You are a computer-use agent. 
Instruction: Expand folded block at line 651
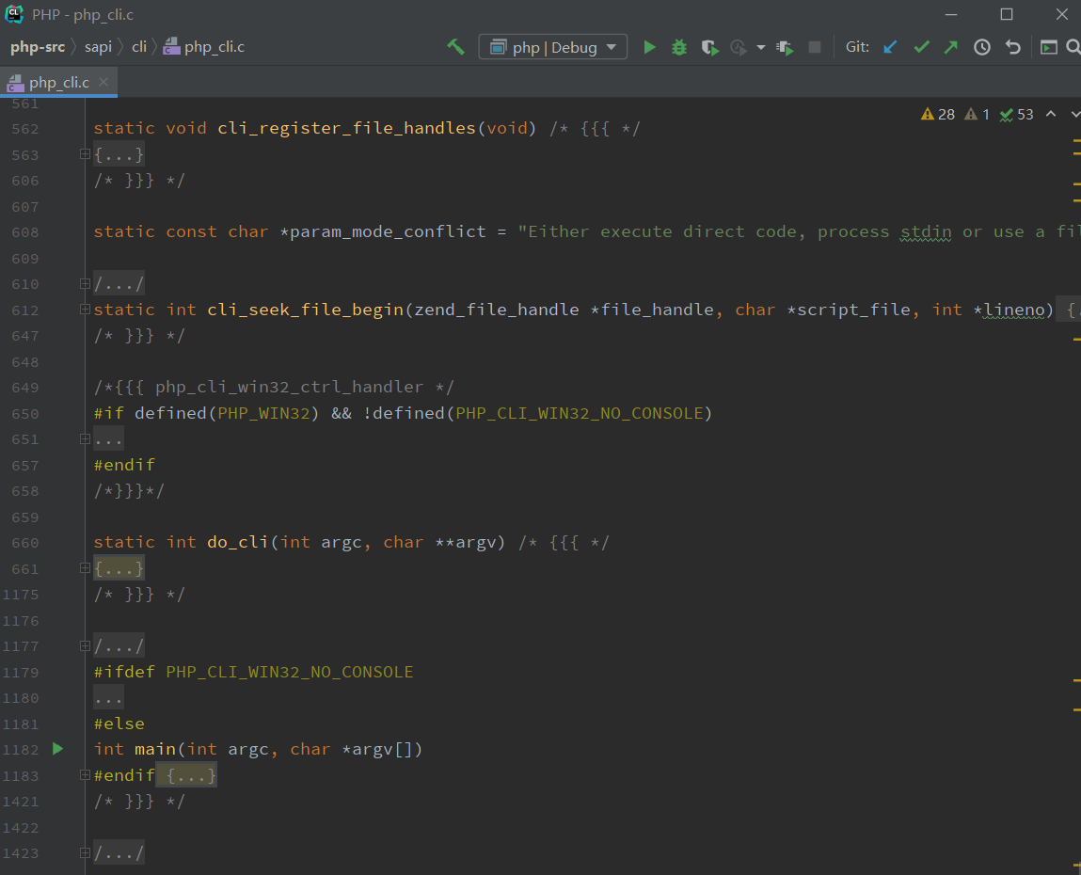click(84, 439)
